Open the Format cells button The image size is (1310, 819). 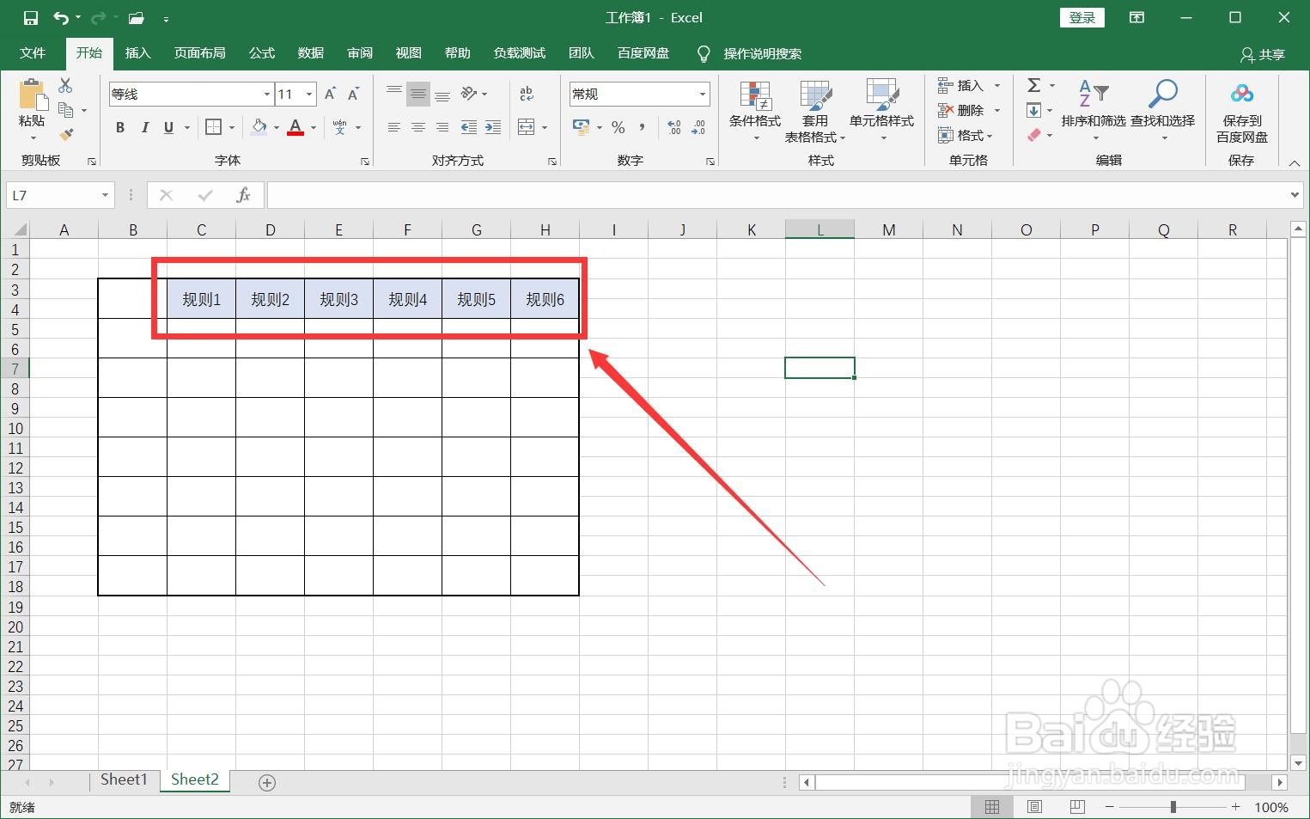click(x=966, y=135)
